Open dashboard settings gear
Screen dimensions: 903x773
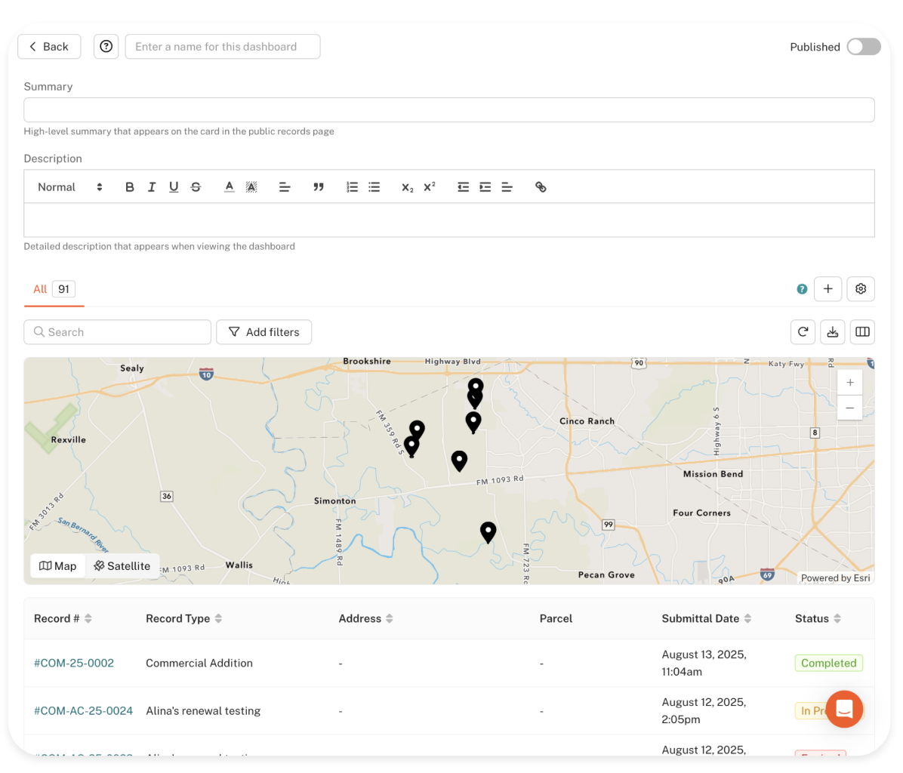pyautogui.click(x=861, y=289)
